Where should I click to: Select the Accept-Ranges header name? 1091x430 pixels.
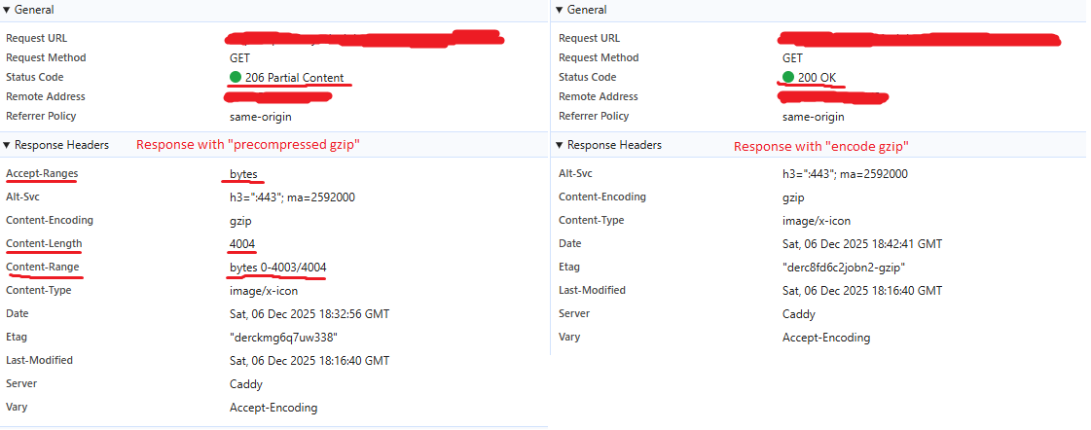(x=42, y=173)
